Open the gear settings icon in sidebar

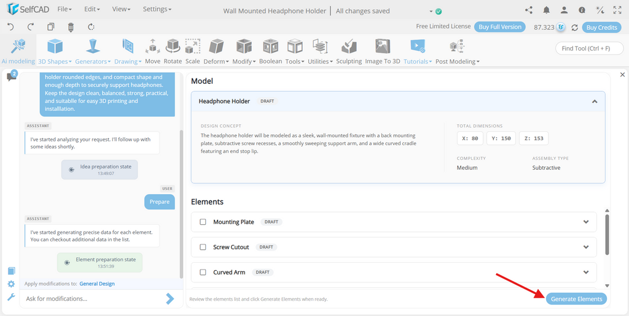11,284
